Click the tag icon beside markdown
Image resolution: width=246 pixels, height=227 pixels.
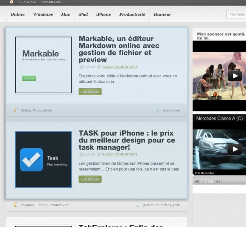tap(158, 111)
